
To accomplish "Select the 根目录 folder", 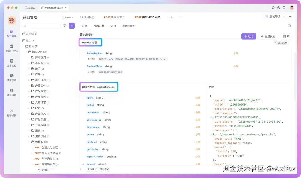I will [x=31, y=46].
